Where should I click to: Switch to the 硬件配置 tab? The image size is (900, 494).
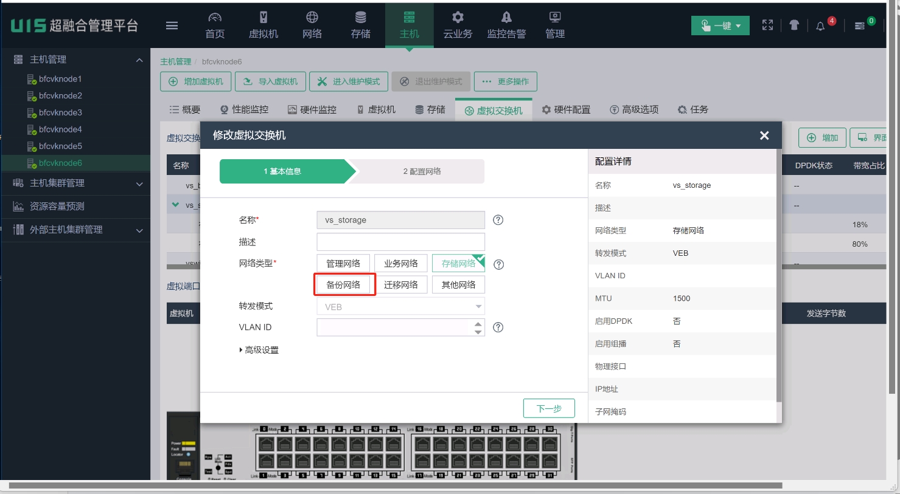[566, 109]
